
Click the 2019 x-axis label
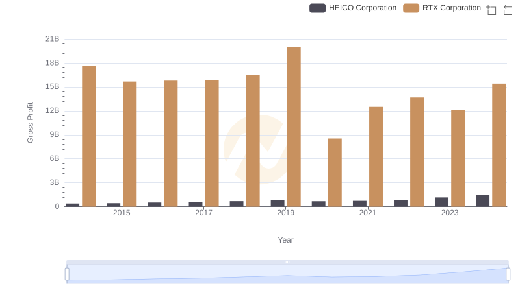(285, 213)
